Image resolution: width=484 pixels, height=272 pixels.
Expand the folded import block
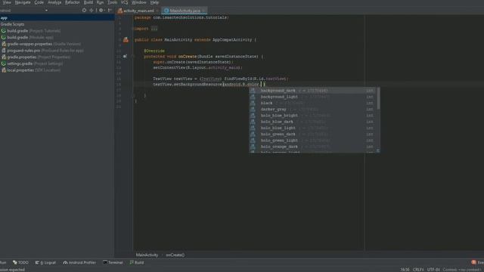154,29
